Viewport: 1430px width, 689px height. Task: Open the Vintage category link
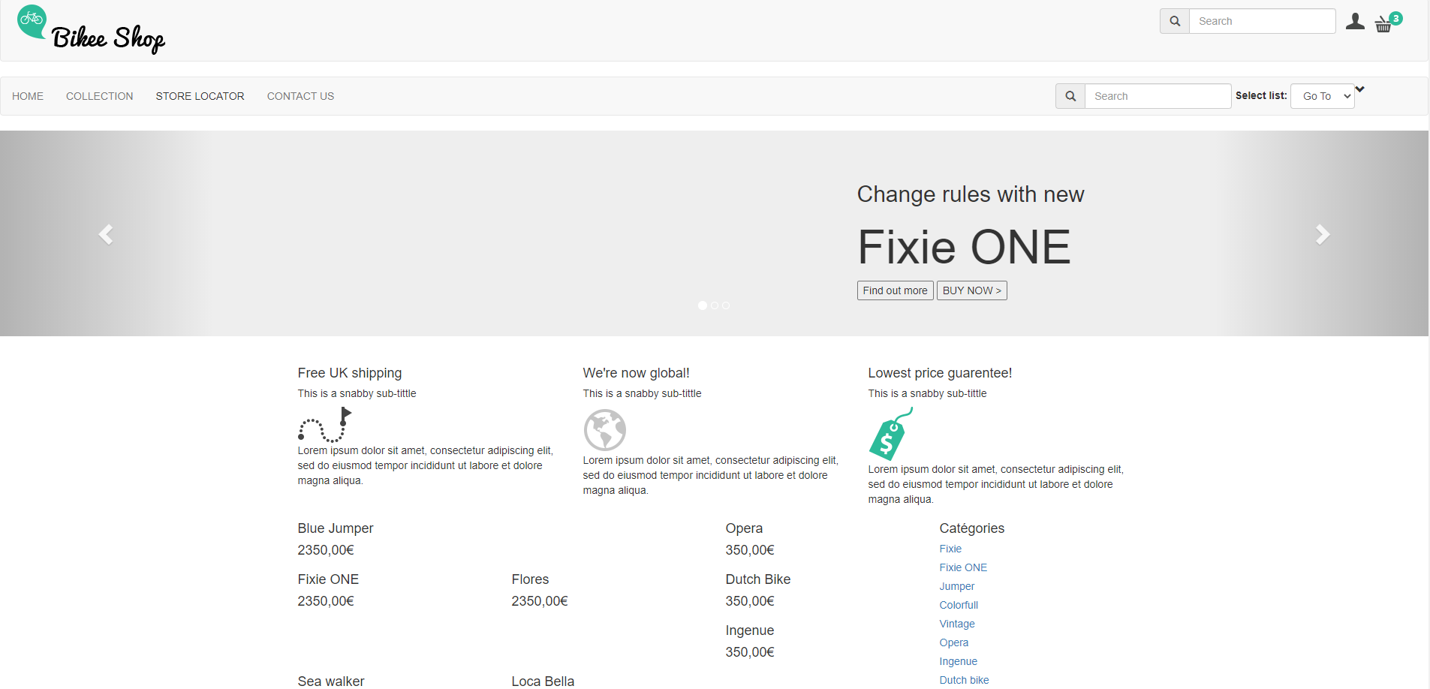tap(957, 624)
